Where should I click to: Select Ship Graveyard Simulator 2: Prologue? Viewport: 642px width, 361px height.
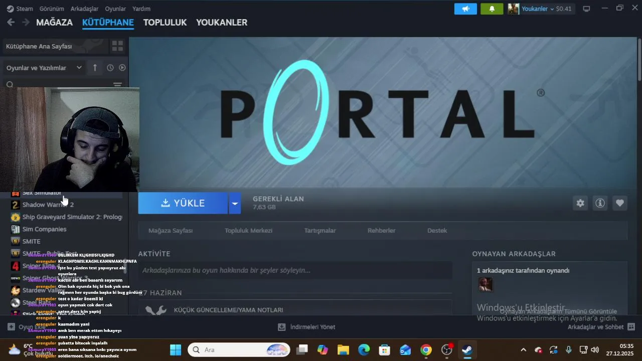tap(67, 217)
